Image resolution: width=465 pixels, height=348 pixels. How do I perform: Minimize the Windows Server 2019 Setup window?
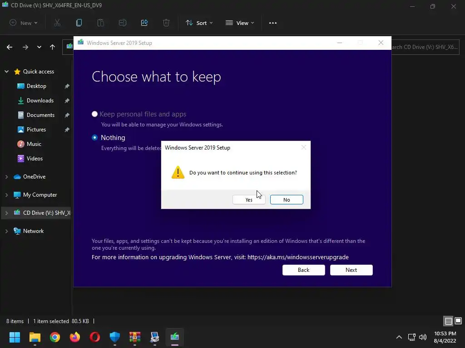coord(340,43)
